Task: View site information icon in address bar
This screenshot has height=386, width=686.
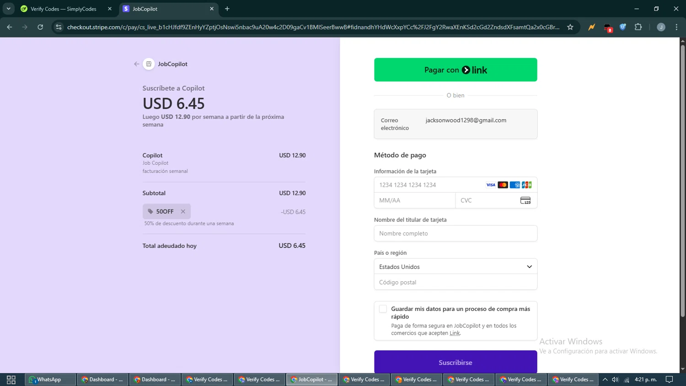Action: tap(59, 27)
